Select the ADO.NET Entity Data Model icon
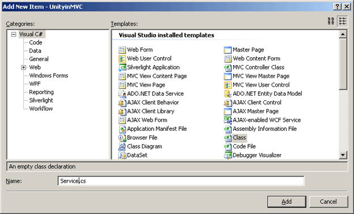 (x=228, y=94)
